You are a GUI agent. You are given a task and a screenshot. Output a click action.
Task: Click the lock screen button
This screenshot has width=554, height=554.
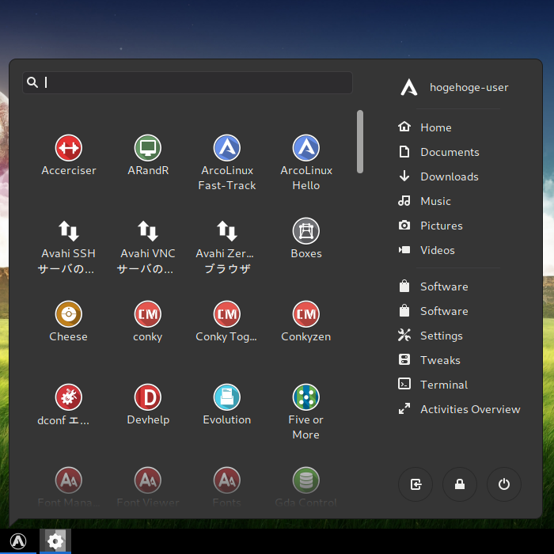click(x=460, y=484)
